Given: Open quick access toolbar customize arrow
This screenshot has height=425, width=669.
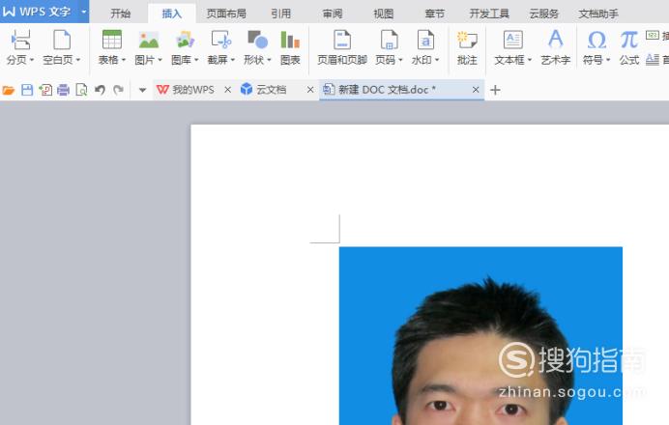Looking at the screenshot, I should 142,91.
